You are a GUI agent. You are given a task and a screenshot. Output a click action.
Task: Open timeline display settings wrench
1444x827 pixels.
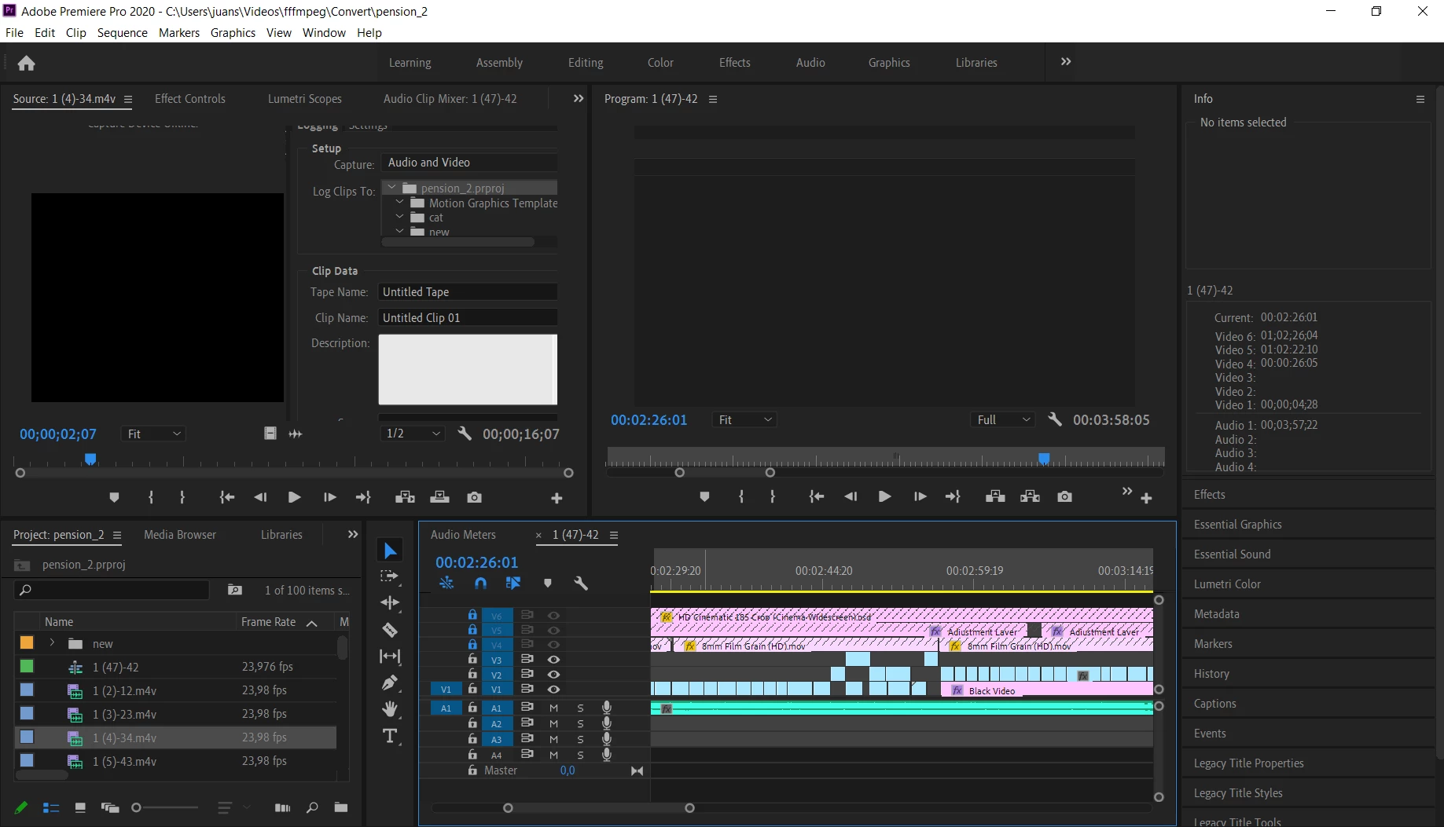pyautogui.click(x=581, y=583)
